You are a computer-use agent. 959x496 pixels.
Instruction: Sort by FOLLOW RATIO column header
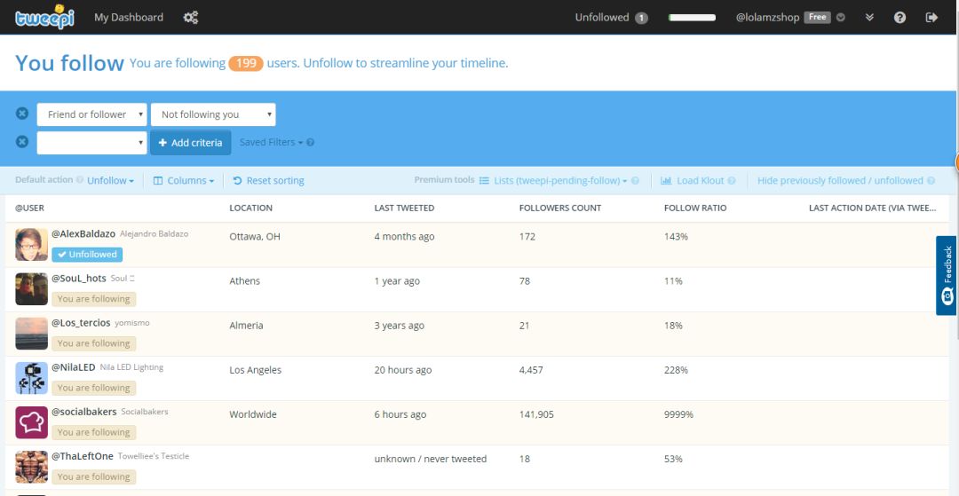coord(695,209)
